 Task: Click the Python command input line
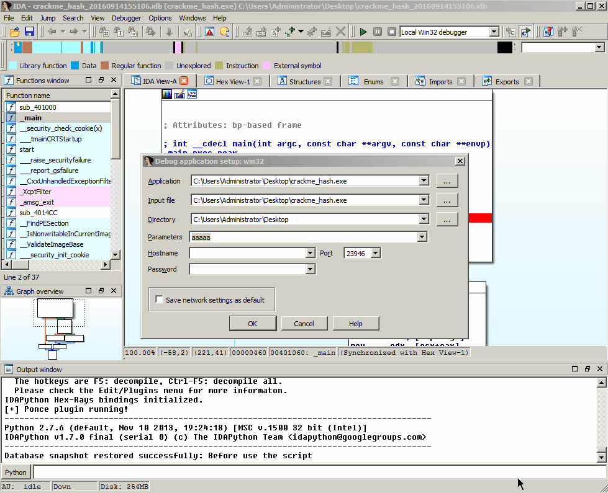(x=319, y=472)
